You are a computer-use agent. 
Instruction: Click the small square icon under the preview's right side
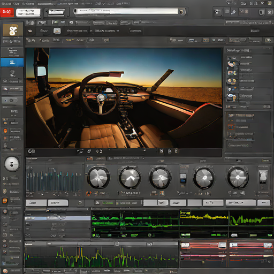[x=162, y=151]
